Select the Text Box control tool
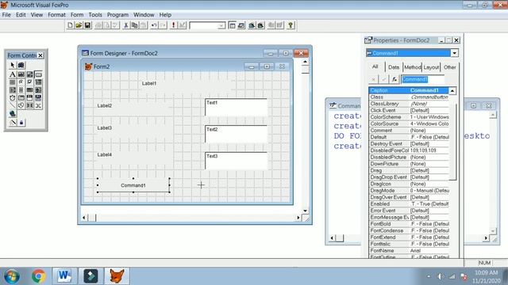 (21, 74)
